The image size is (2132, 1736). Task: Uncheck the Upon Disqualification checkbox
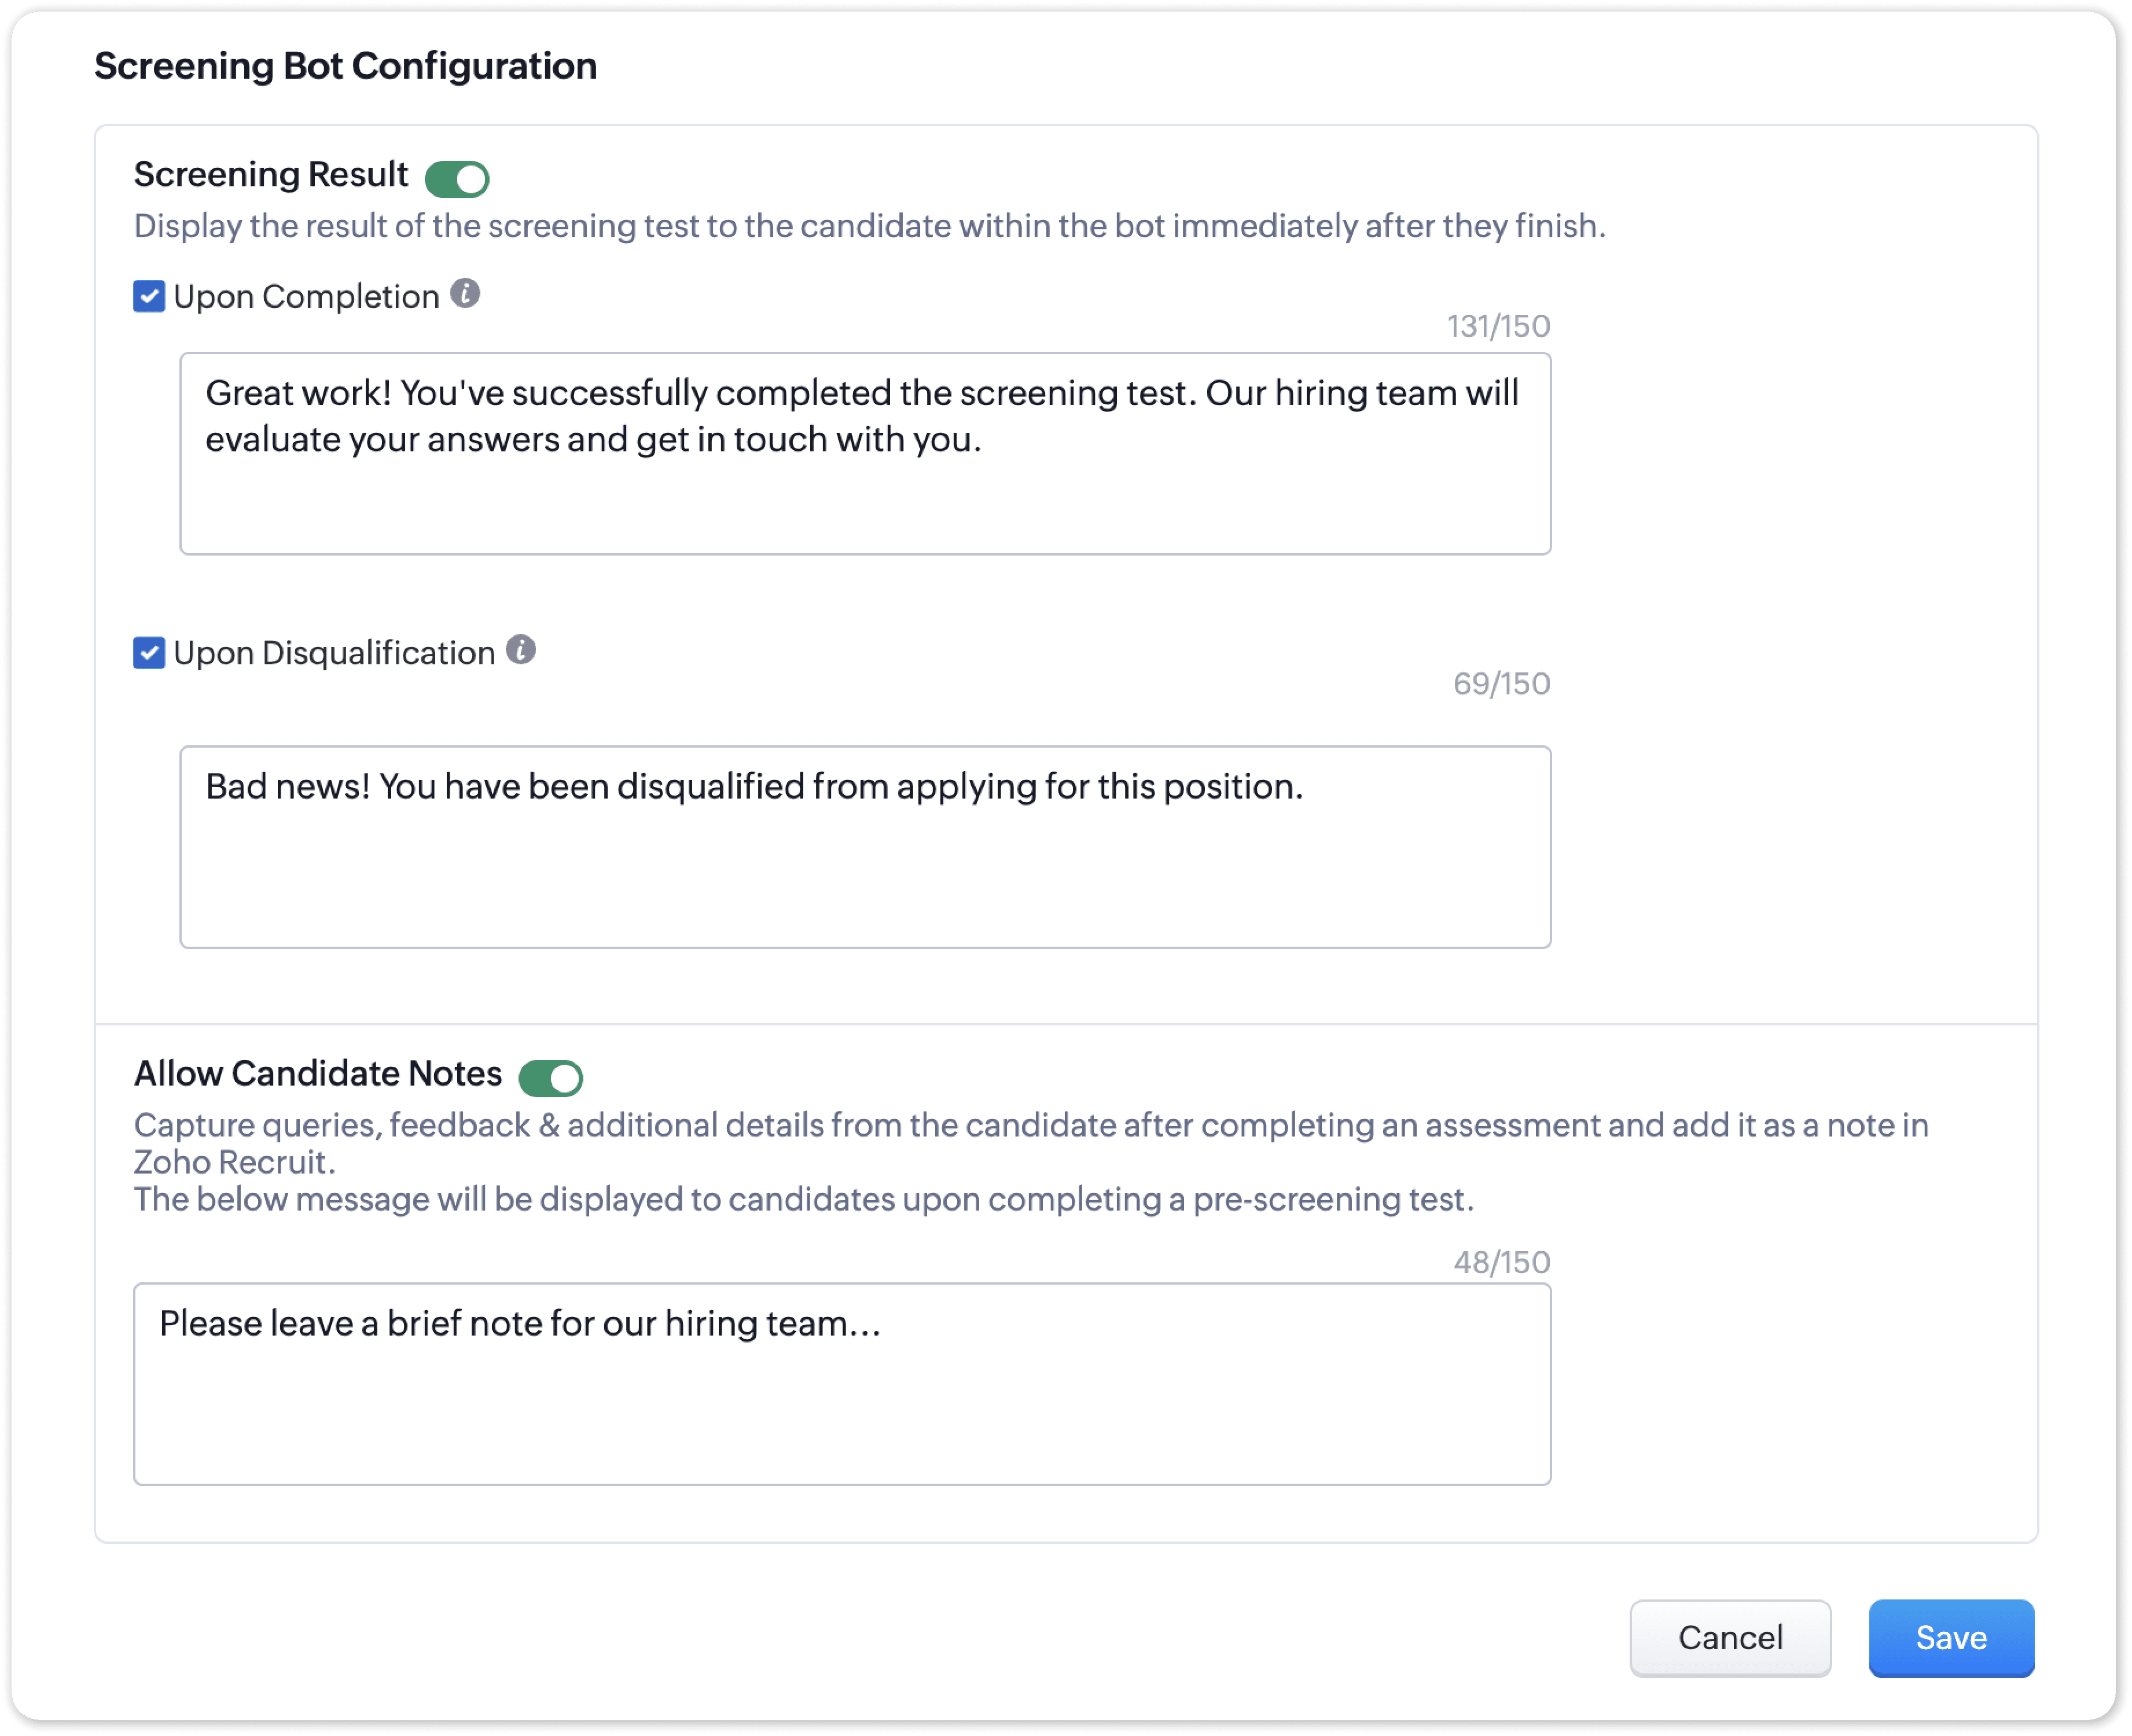tap(149, 653)
